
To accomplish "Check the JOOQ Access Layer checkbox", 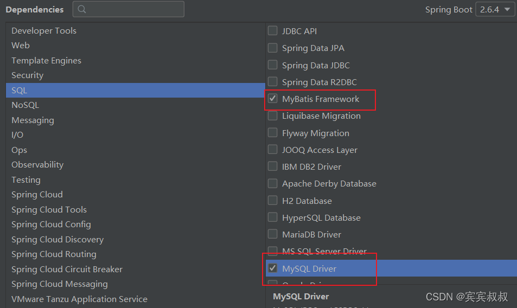I will (273, 150).
